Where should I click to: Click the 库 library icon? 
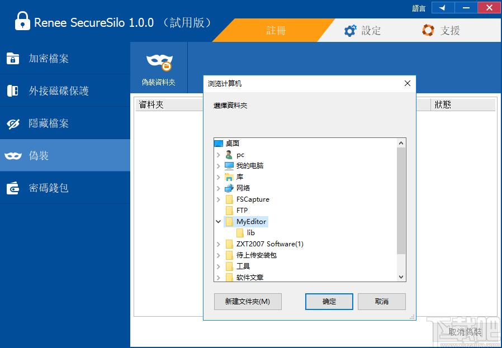(x=229, y=177)
